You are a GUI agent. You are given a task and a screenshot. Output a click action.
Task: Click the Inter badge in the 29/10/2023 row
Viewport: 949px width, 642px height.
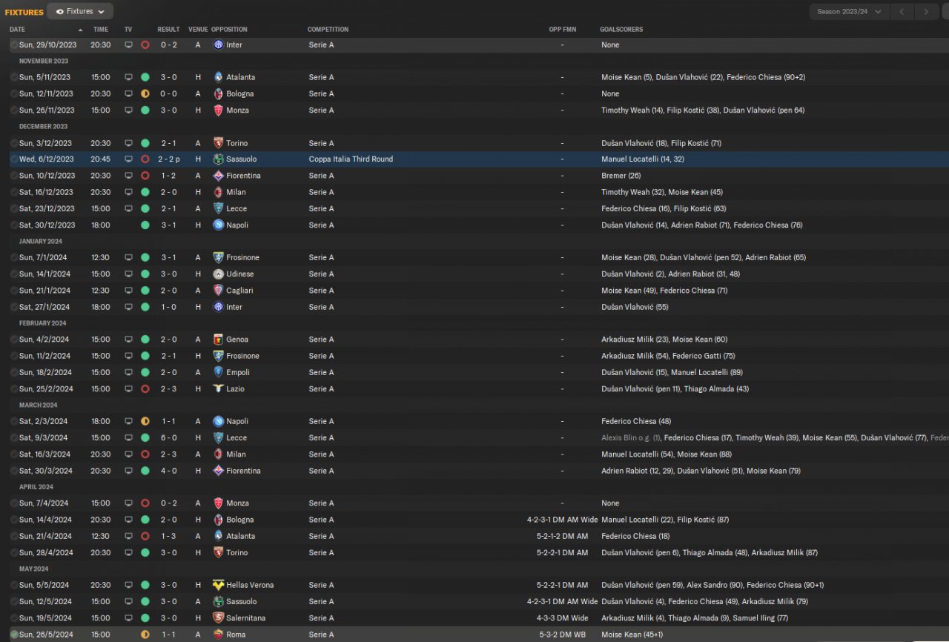coord(218,44)
